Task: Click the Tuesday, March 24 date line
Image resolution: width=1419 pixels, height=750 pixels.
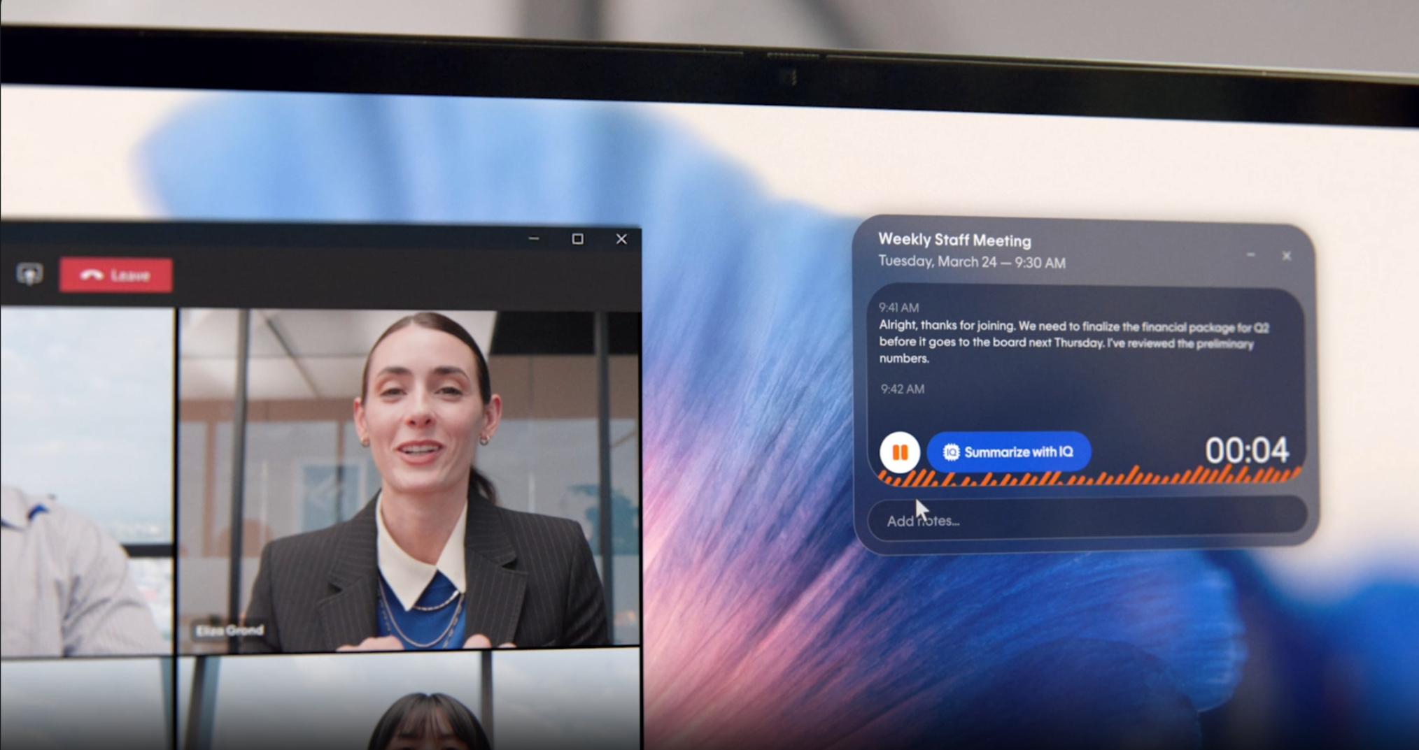Action: (x=971, y=262)
